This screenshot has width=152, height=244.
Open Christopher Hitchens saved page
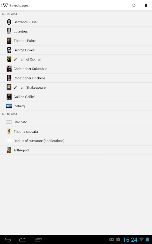(x=76, y=78)
